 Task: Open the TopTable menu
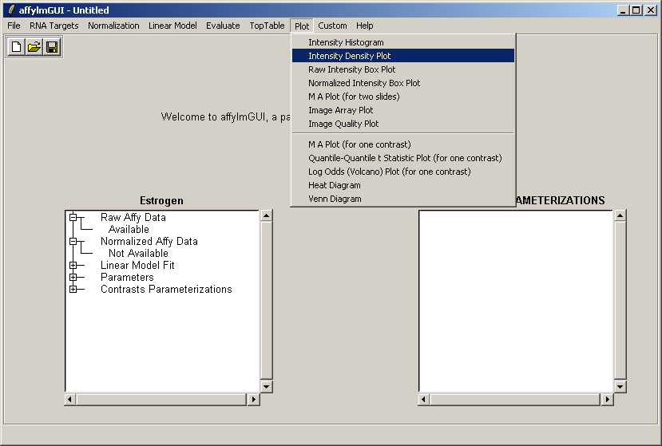click(267, 26)
